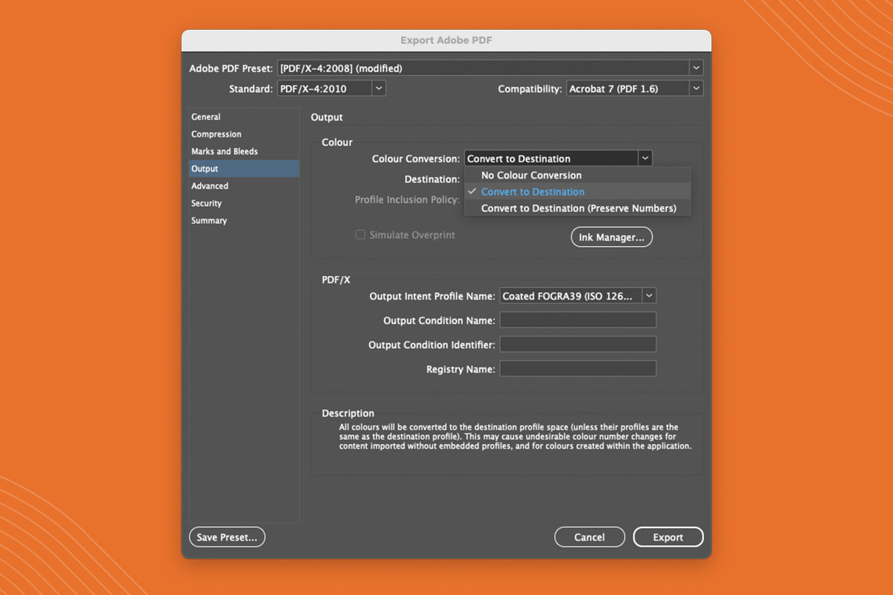Click the Save Preset button
This screenshot has width=893, height=595.
[x=227, y=537]
